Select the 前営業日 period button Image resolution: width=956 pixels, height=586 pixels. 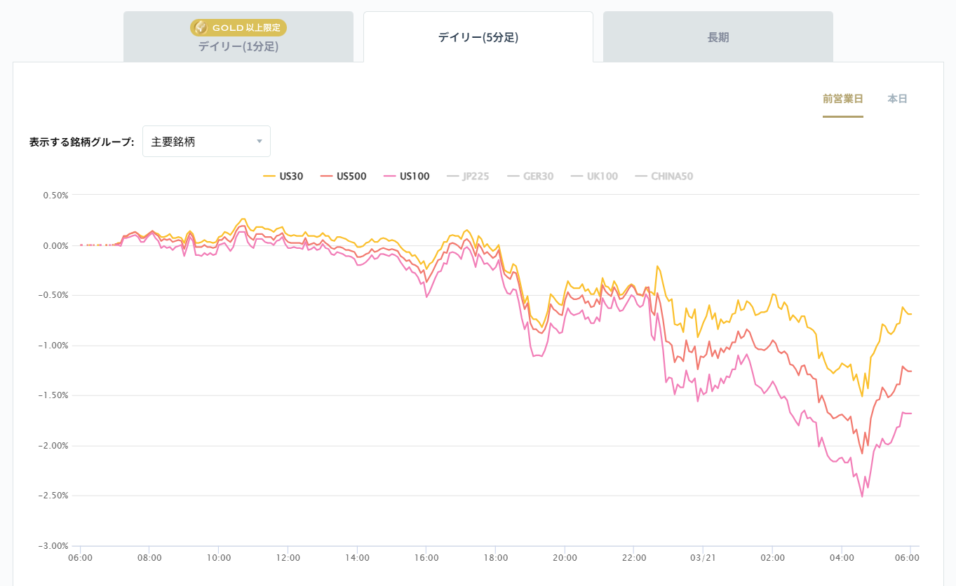tap(842, 99)
